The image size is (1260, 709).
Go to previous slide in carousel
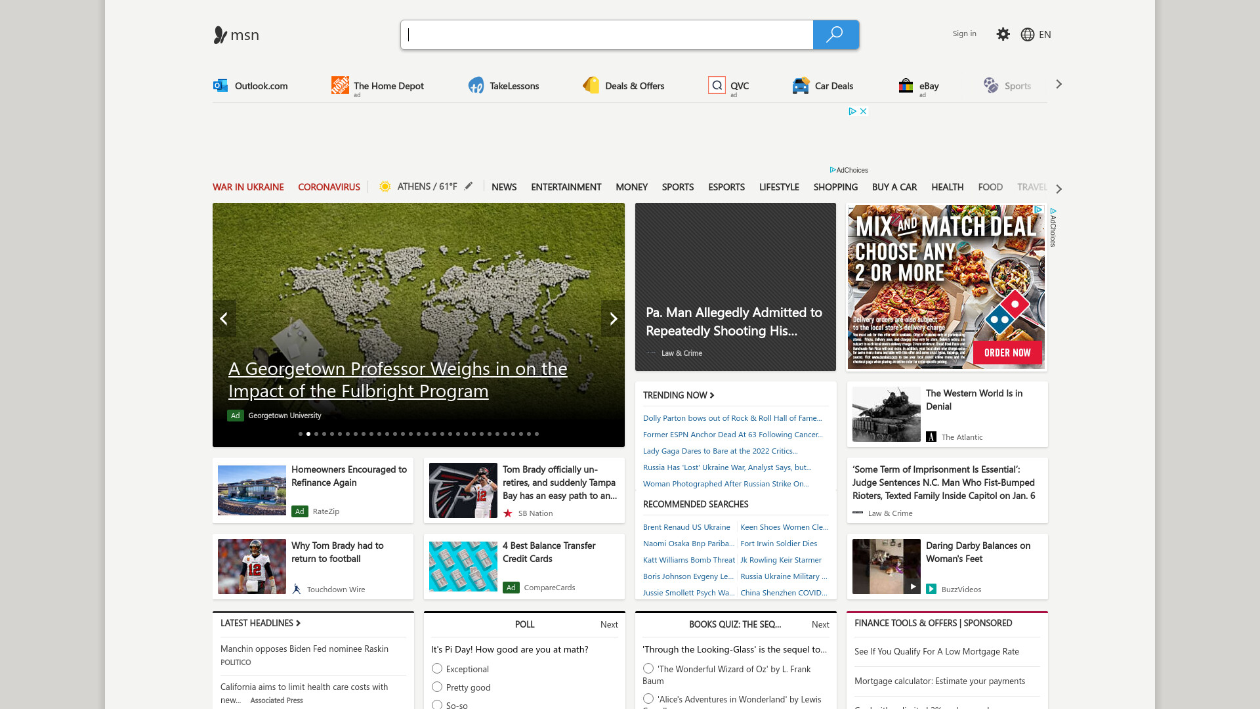click(x=224, y=318)
